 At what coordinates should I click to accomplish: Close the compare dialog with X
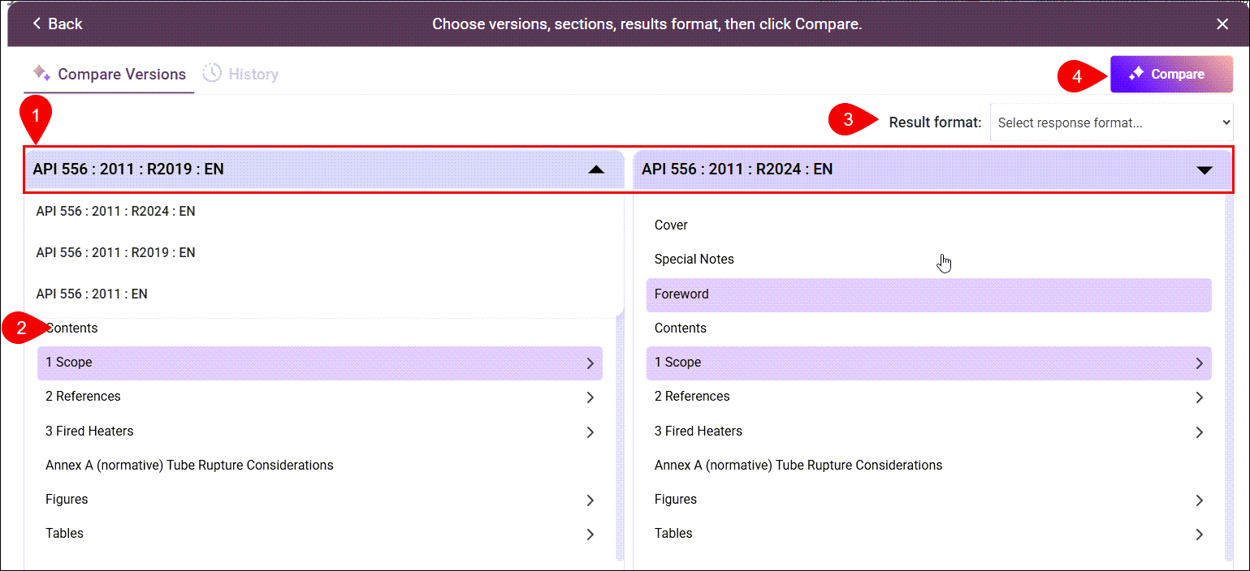click(x=1222, y=24)
